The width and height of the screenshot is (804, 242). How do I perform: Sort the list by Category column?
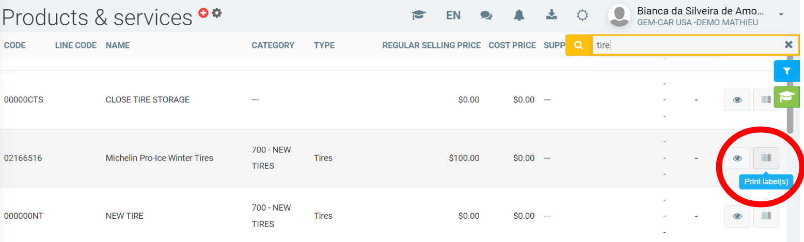click(273, 45)
